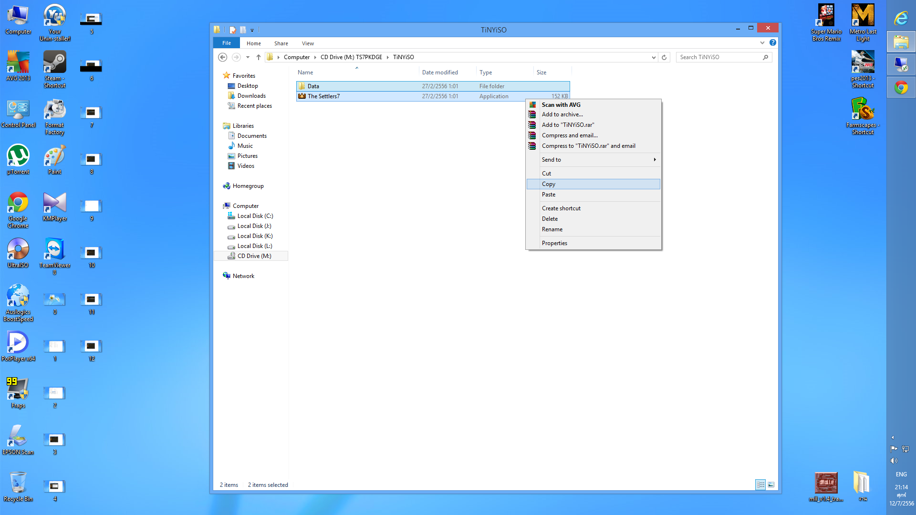Expand the ribbon chevron
Viewport: 916px width, 515px height.
pyautogui.click(x=762, y=43)
